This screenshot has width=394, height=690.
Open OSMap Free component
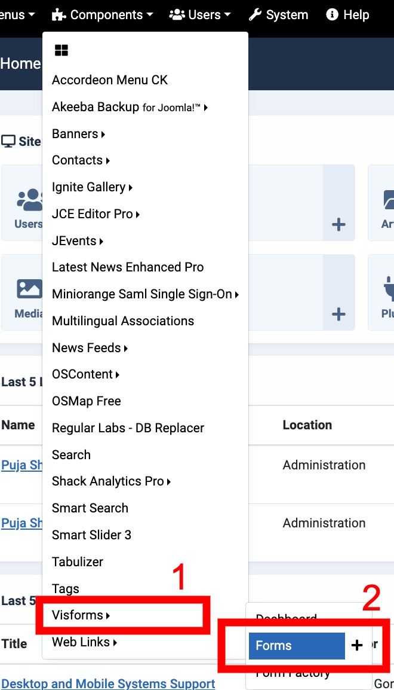coord(87,401)
